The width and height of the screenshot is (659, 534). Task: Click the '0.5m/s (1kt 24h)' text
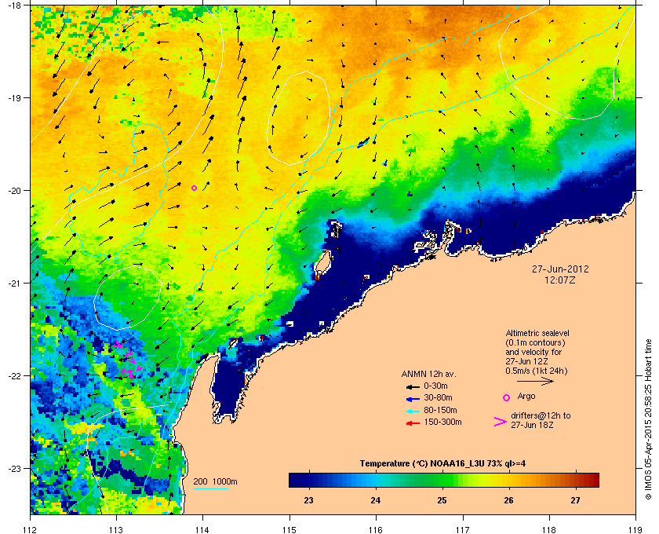point(537,371)
